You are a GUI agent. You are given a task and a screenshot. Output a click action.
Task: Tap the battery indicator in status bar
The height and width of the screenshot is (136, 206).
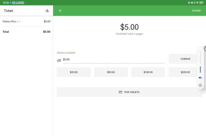coord(201,3)
